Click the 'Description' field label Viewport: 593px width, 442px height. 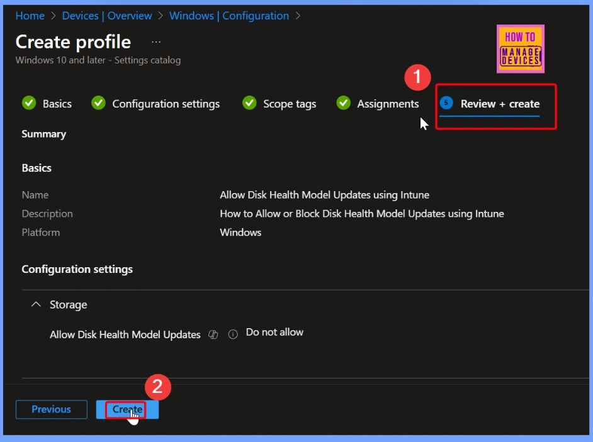point(47,214)
